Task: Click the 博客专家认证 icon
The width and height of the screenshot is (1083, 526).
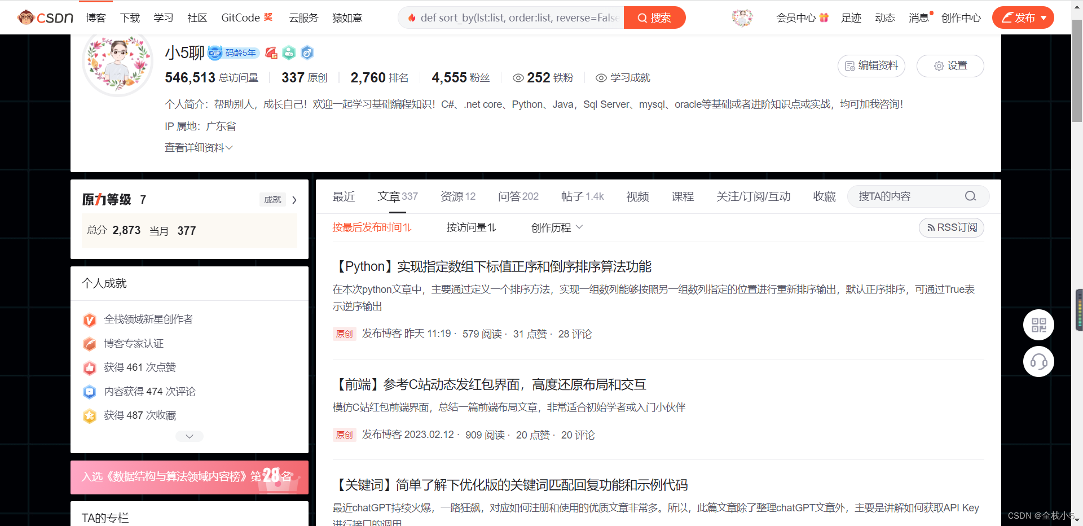Action: (x=89, y=344)
